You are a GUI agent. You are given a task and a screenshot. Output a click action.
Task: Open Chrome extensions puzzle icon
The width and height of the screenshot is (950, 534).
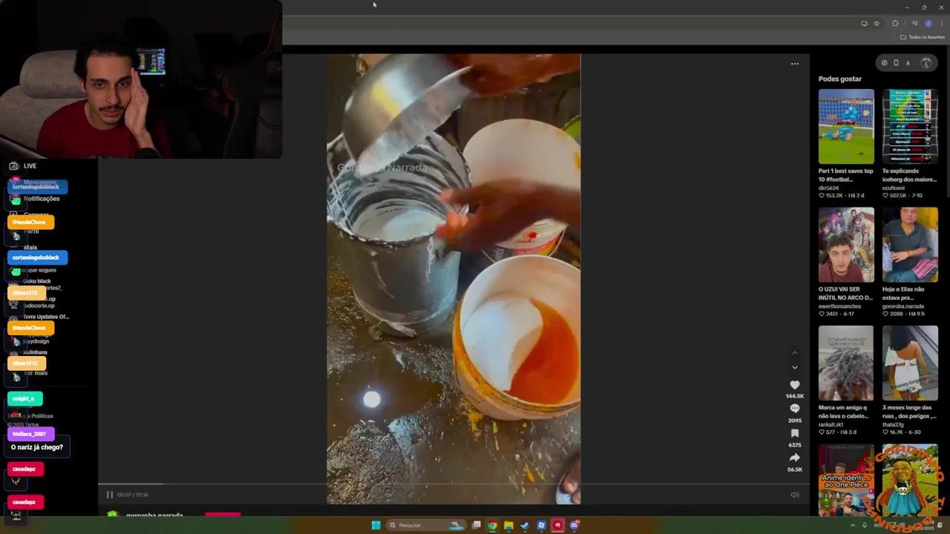click(x=895, y=24)
